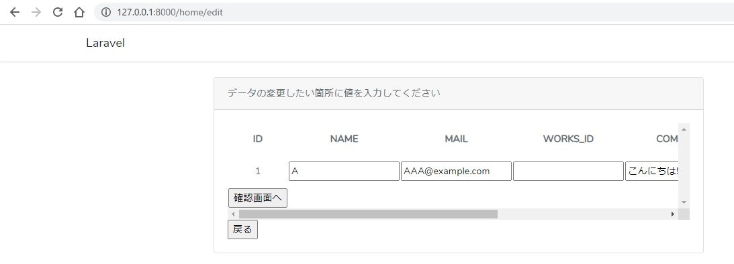Click the browser back arrow
The height and width of the screenshot is (264, 734).
tap(15, 12)
